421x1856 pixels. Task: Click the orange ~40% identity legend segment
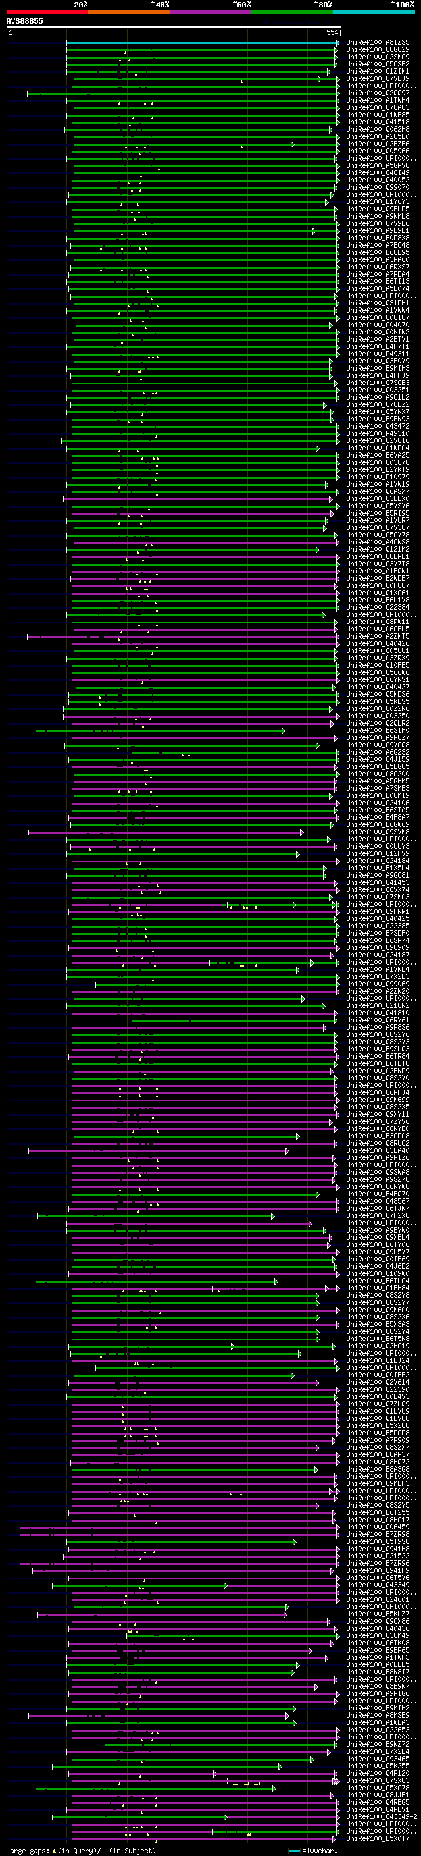pyautogui.click(x=129, y=12)
